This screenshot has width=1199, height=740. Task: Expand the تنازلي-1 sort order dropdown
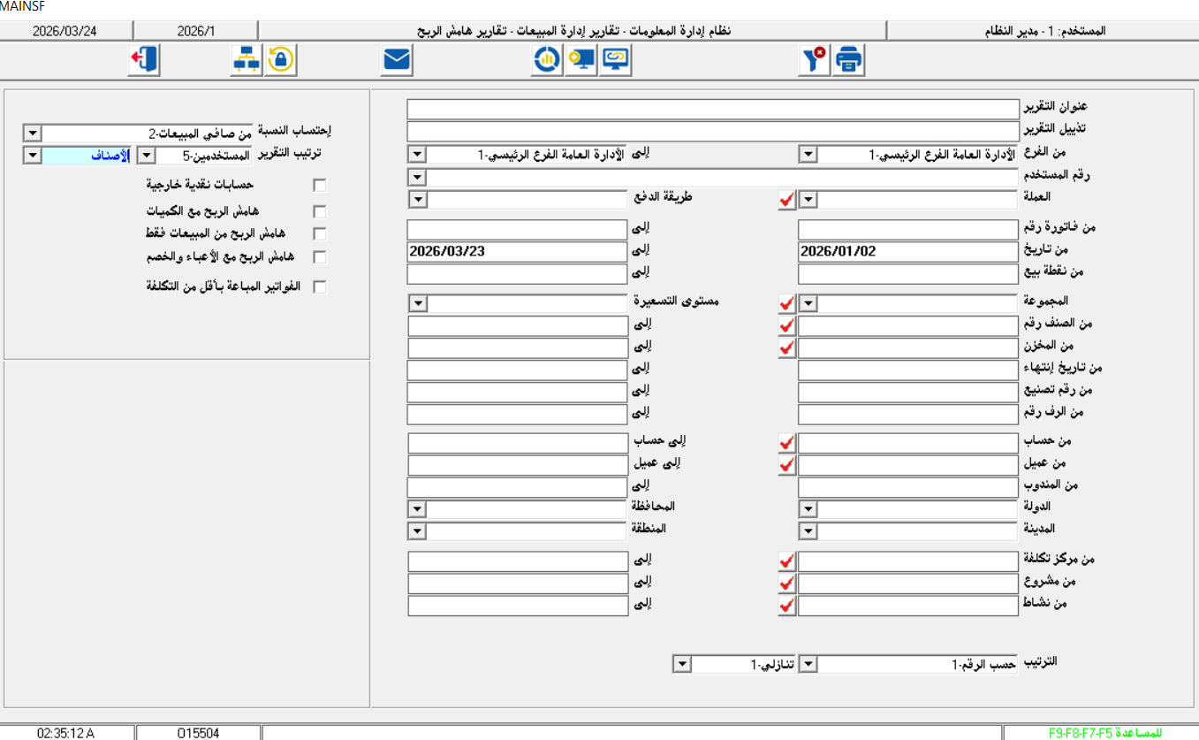(x=680, y=663)
